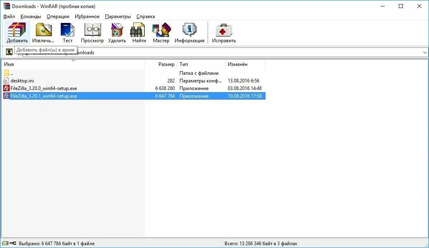The height and width of the screenshot is (248, 429).
Task: Close the WinRAR window
Action: (x=419, y=6)
